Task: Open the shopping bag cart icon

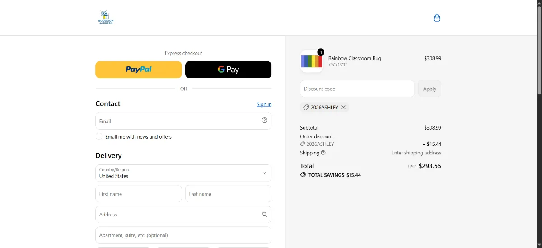Action: (x=437, y=18)
